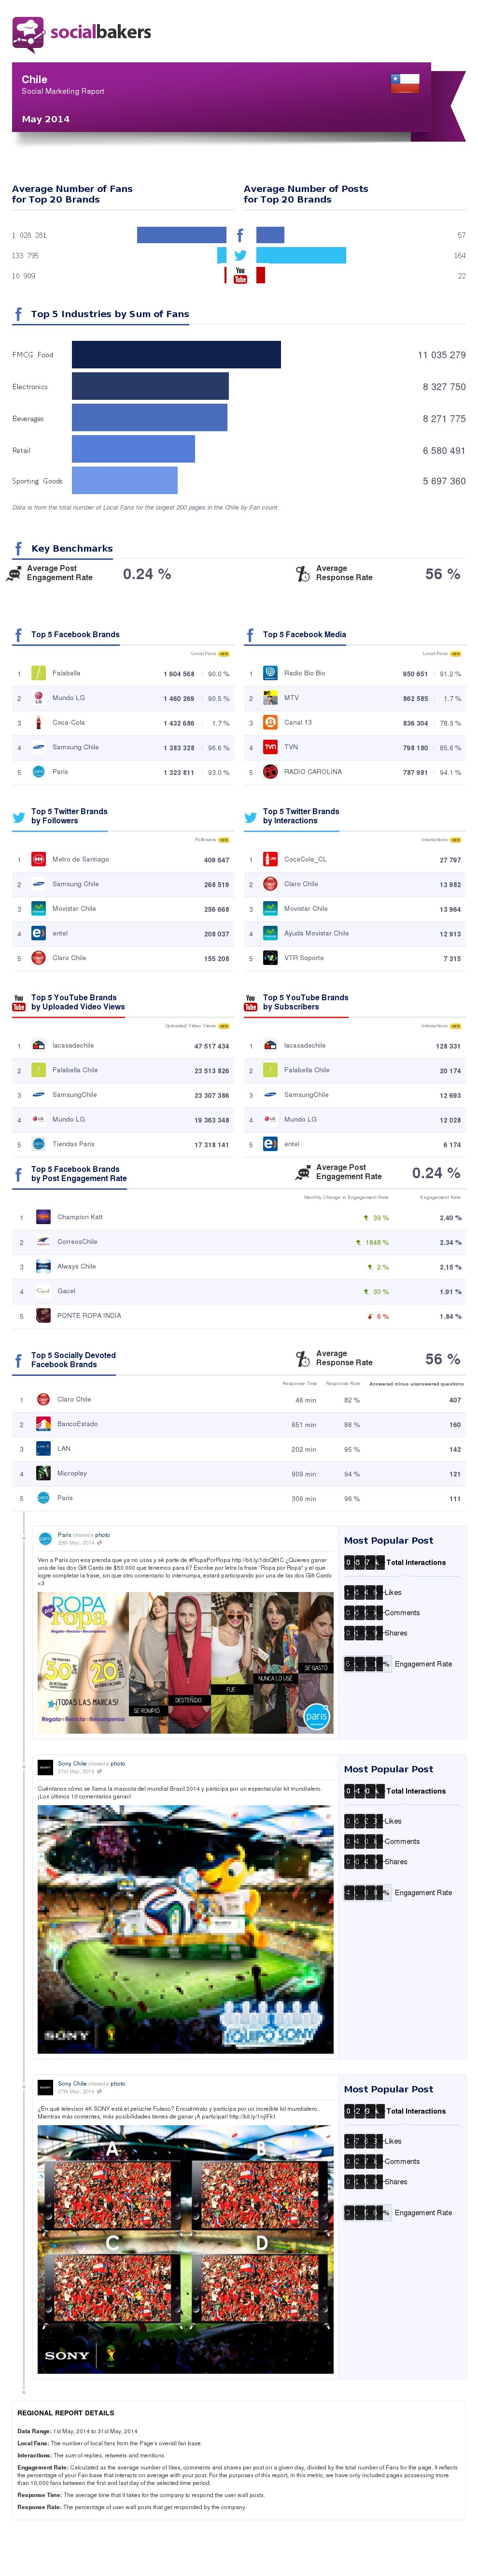
Task: Click NEW badge beside Uploaded Video Views
Action: (224, 1026)
